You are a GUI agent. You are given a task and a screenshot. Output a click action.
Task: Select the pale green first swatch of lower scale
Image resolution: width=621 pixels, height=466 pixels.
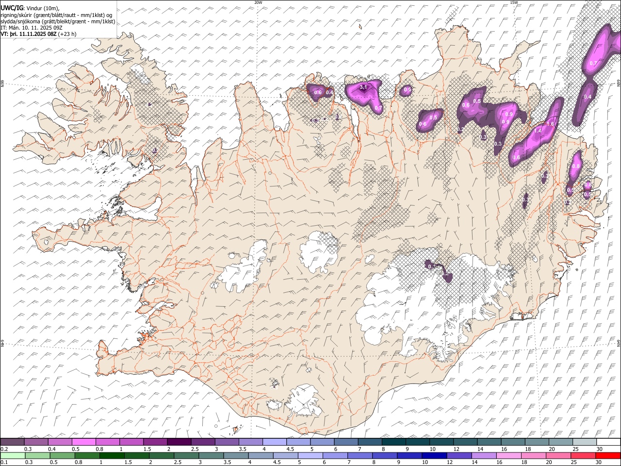13,455
